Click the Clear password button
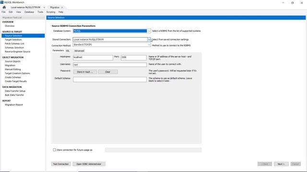This screenshot has width=307, height=172. [x=107, y=72]
